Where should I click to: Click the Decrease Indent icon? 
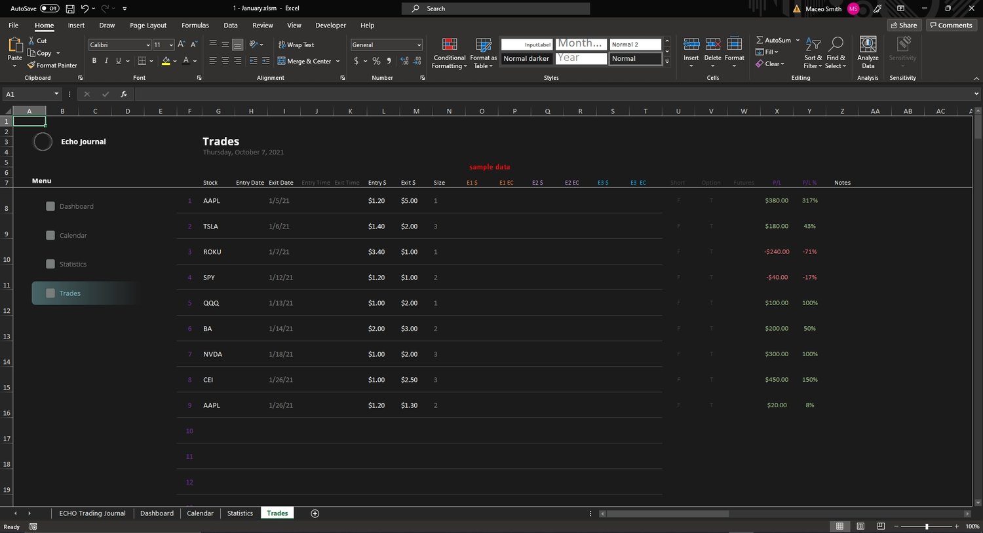click(x=254, y=61)
